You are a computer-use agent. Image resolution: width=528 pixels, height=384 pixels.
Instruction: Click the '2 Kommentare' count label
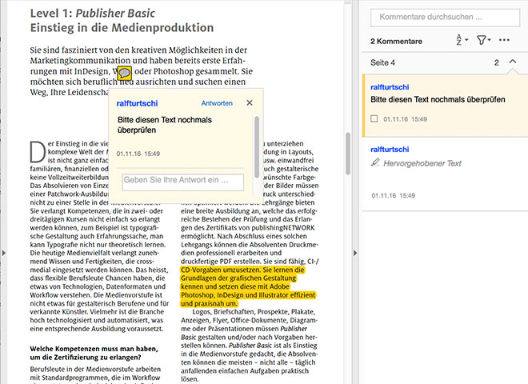(396, 42)
